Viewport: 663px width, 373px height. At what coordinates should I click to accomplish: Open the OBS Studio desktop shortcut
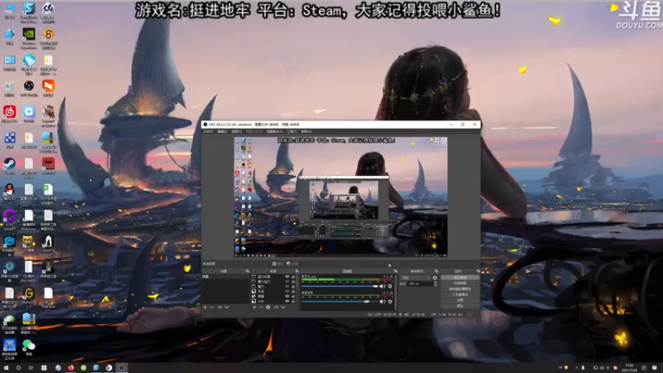pos(29,89)
